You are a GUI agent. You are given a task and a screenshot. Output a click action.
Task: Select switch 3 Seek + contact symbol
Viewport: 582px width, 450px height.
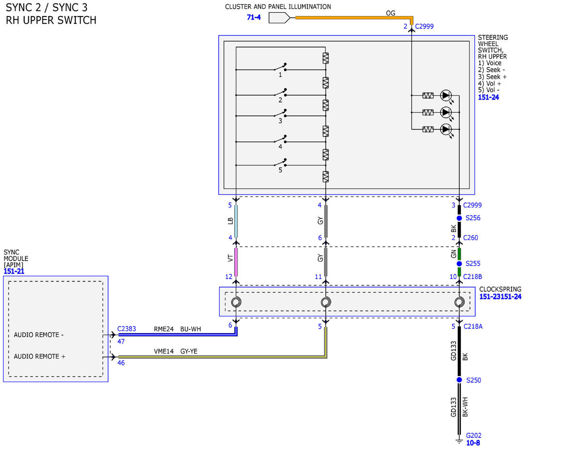pyautogui.click(x=280, y=114)
